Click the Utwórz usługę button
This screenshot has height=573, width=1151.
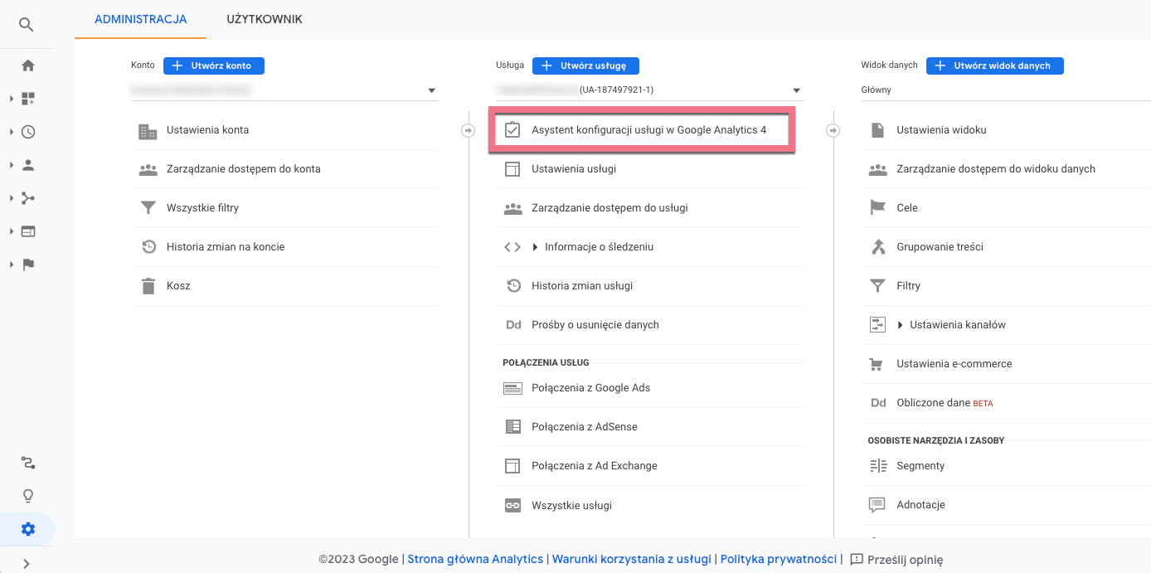(585, 66)
